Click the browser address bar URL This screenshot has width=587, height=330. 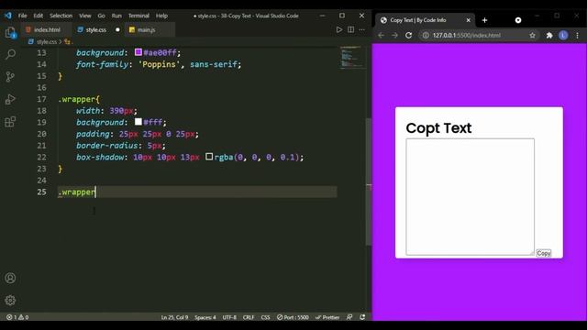coord(467,35)
